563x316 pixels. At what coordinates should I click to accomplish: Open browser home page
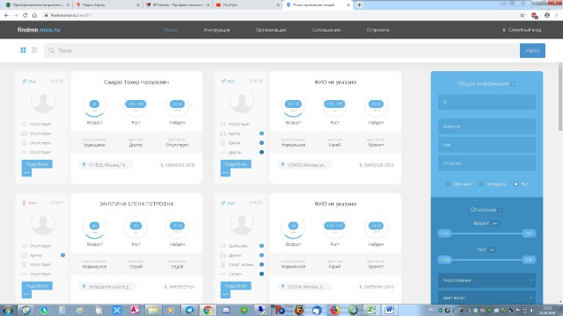(x=34, y=15)
